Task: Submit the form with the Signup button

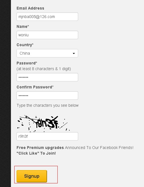Action: tap(32, 176)
